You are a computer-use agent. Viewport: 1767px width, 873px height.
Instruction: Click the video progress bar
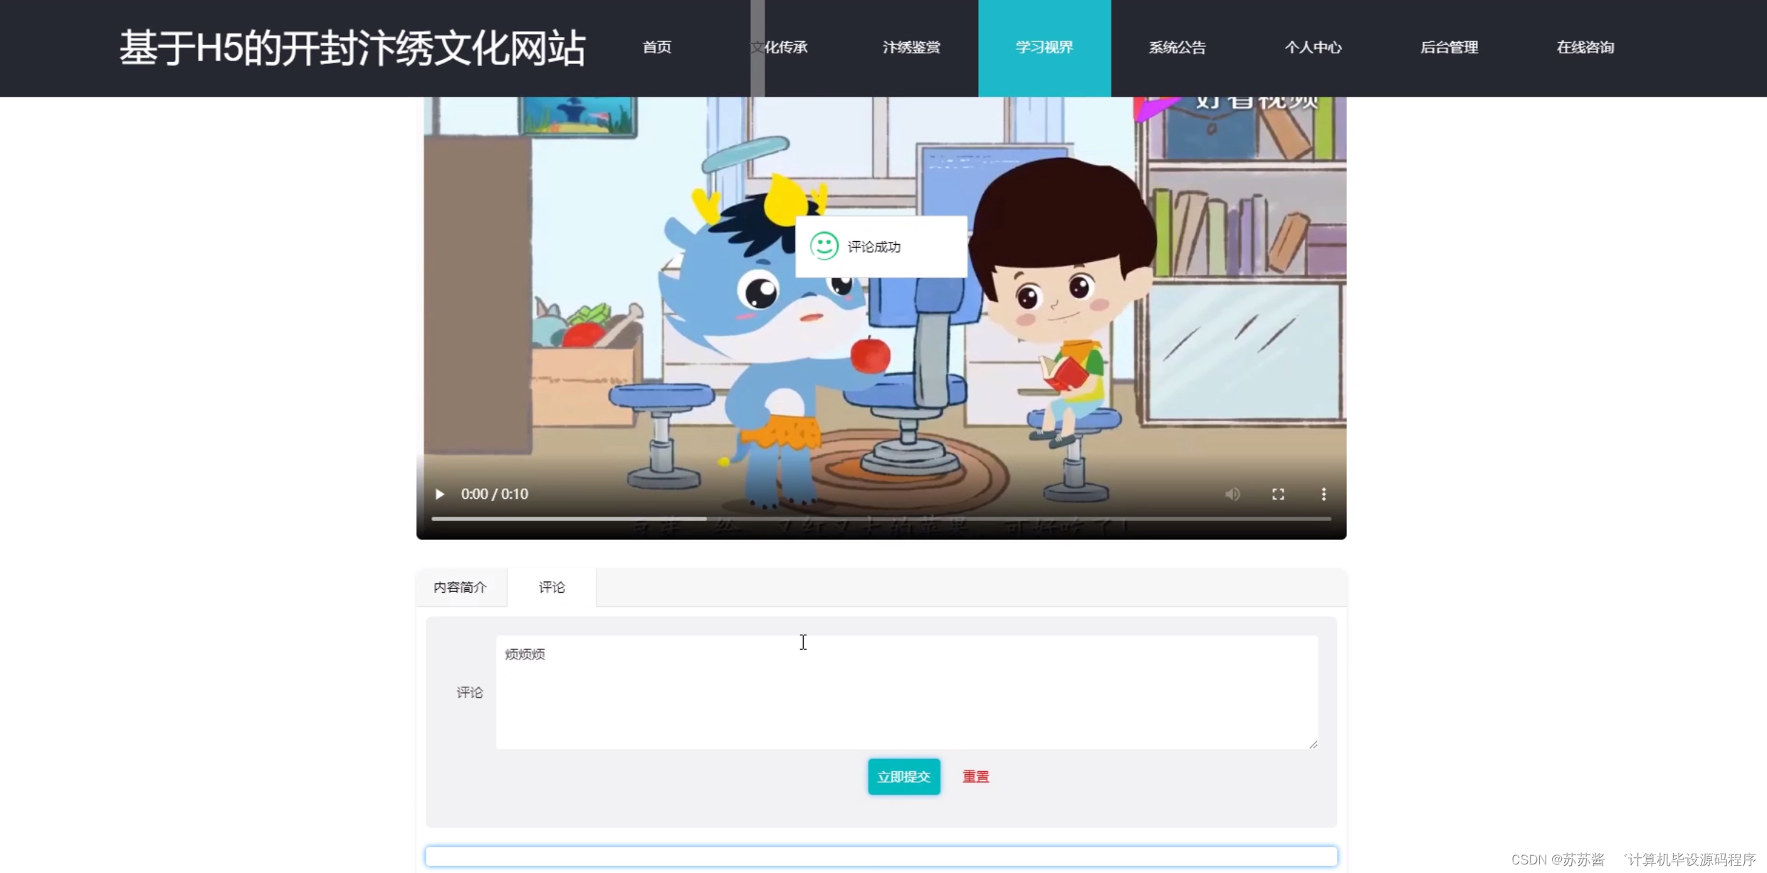pyautogui.click(x=881, y=519)
